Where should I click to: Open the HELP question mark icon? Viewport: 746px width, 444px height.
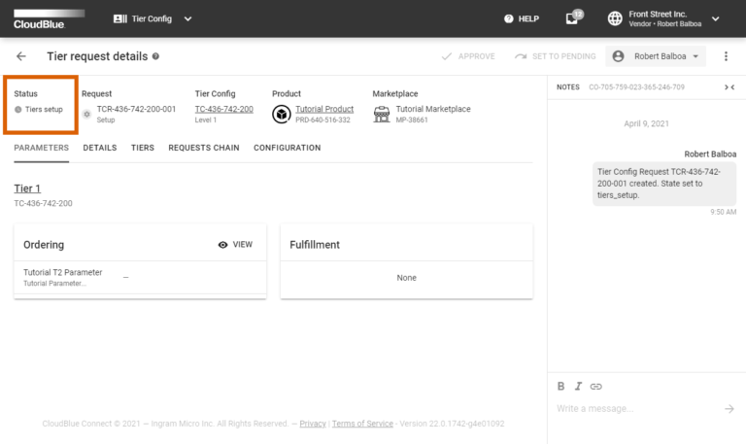click(x=509, y=18)
